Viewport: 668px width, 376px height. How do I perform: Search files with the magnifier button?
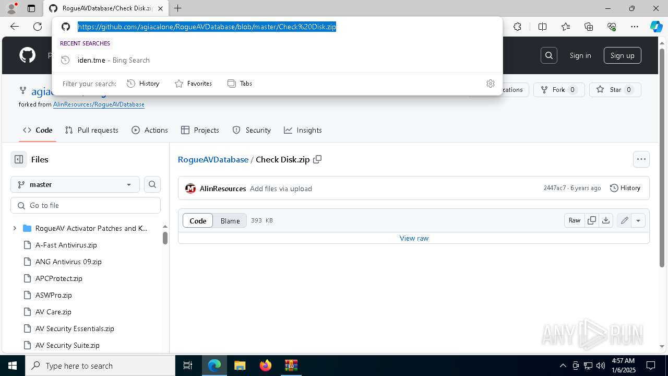tap(152, 184)
